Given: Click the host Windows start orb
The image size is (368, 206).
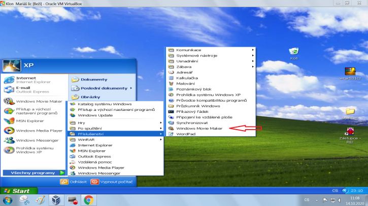Looking at the screenshot, I should [x=8, y=200].
